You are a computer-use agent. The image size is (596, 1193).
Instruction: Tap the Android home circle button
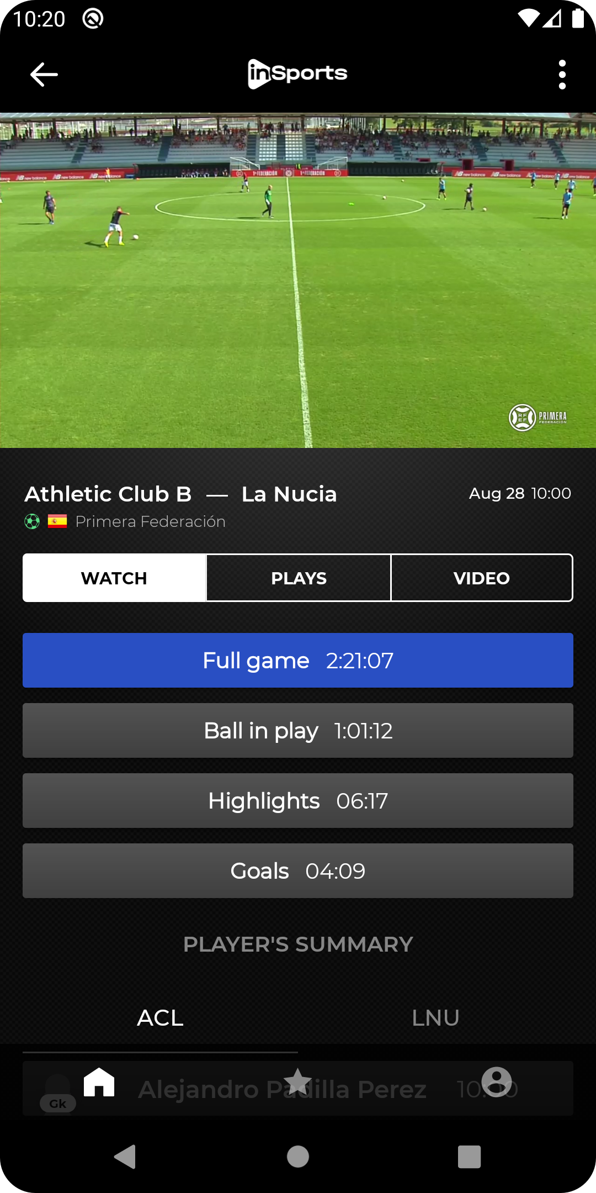[x=298, y=1157]
